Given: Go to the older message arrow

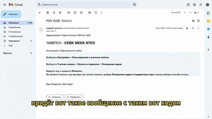Looking at the screenshot, I should (190, 13).
